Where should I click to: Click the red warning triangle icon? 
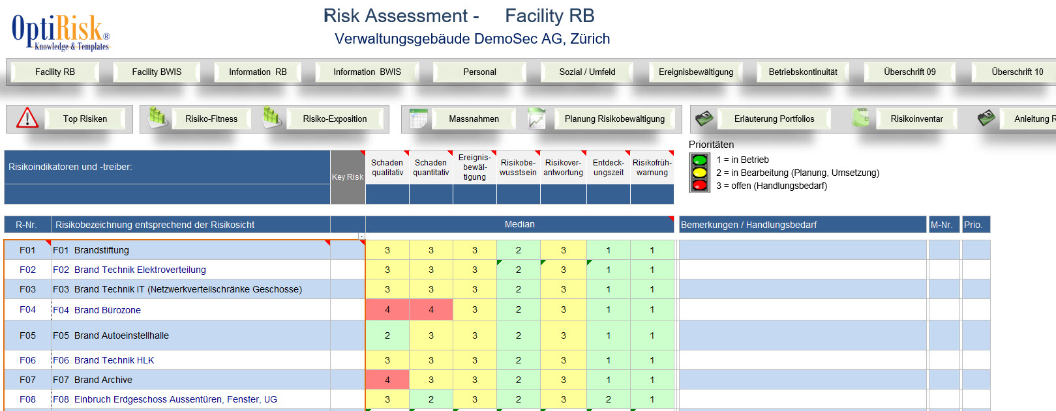[x=27, y=118]
